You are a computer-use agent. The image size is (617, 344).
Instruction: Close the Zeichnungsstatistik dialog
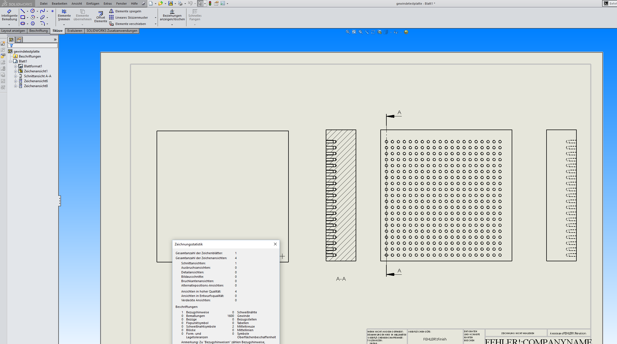tap(275, 244)
